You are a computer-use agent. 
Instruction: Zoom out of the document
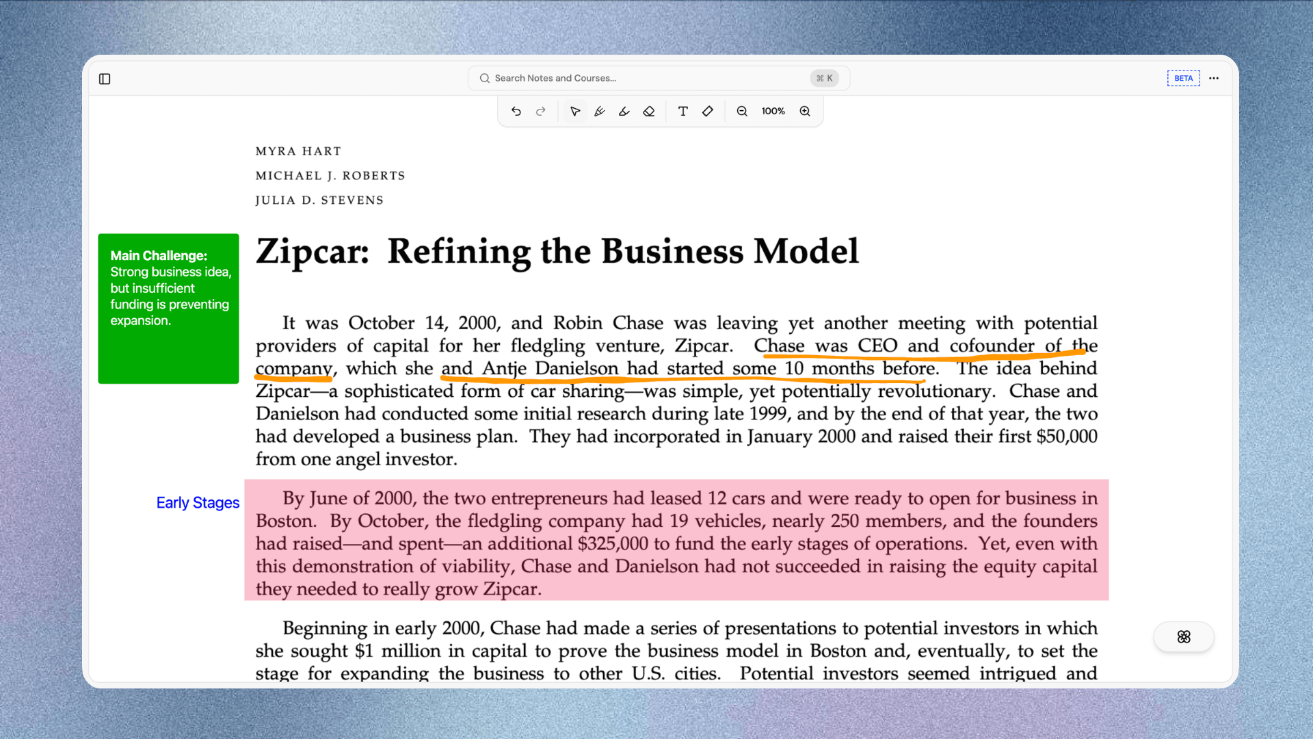click(742, 111)
